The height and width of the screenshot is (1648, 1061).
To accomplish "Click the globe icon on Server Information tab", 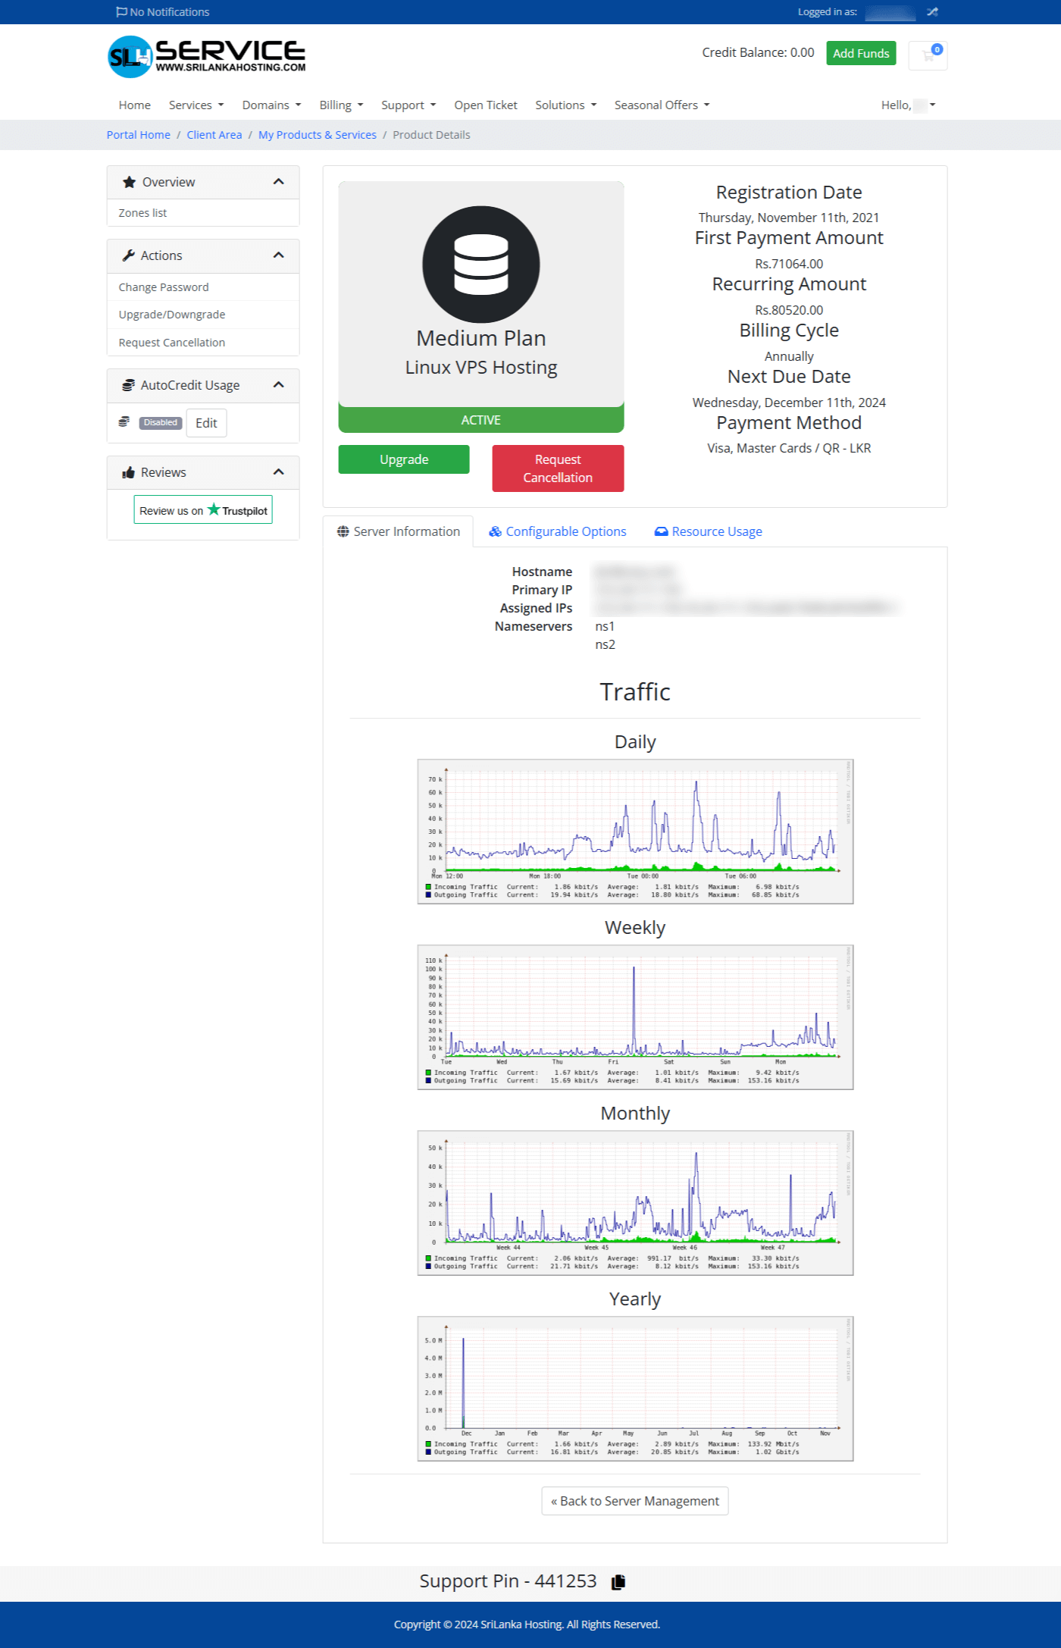I will [x=343, y=531].
